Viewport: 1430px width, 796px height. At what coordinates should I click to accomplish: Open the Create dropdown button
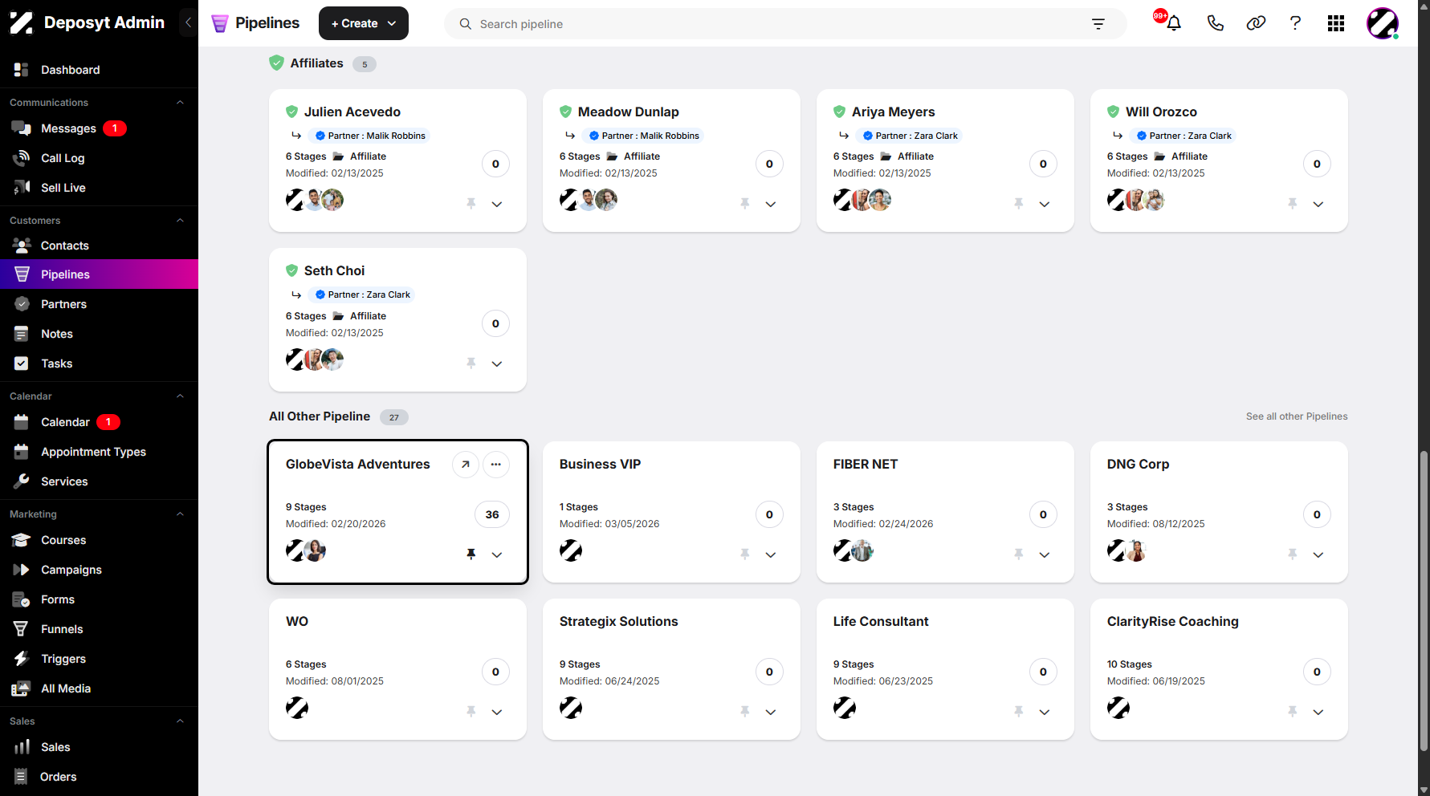pyautogui.click(x=364, y=23)
